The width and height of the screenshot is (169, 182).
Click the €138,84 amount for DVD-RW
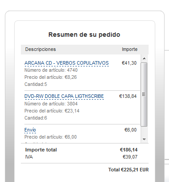point(128,96)
